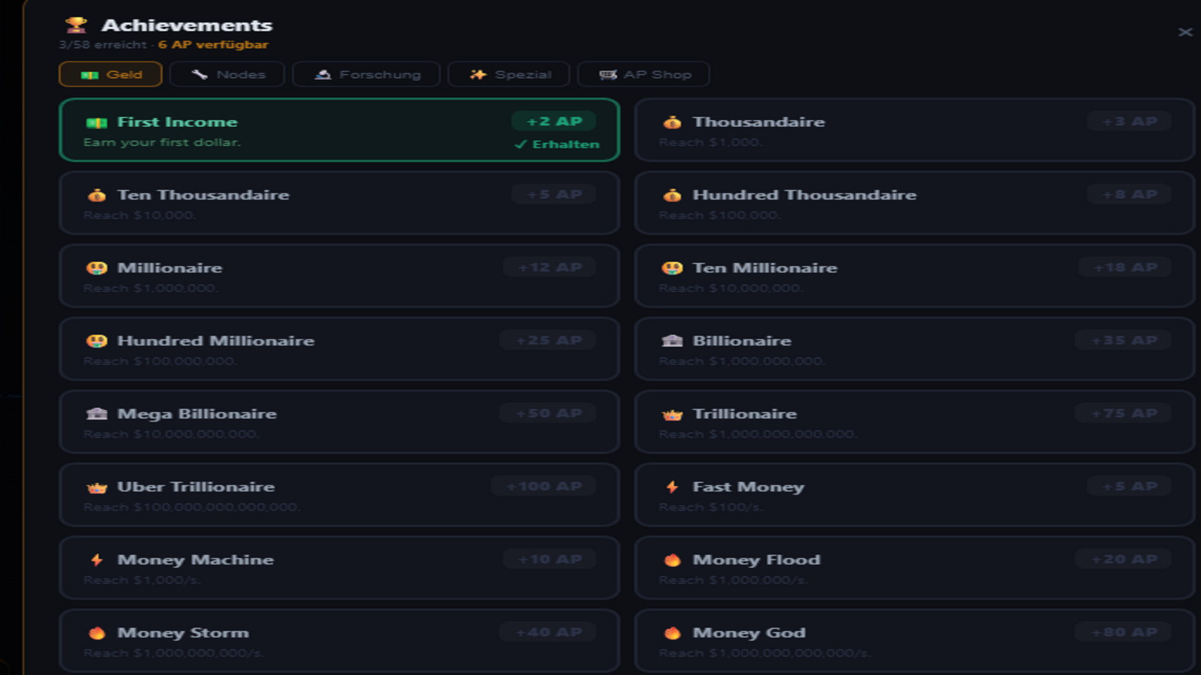1201x675 pixels.
Task: Click the money bag icon for Thousandaire
Action: click(672, 122)
